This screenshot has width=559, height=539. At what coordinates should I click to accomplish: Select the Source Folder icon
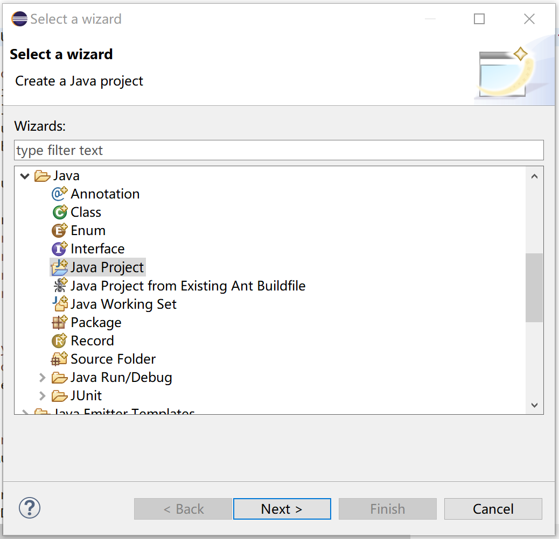pos(59,359)
